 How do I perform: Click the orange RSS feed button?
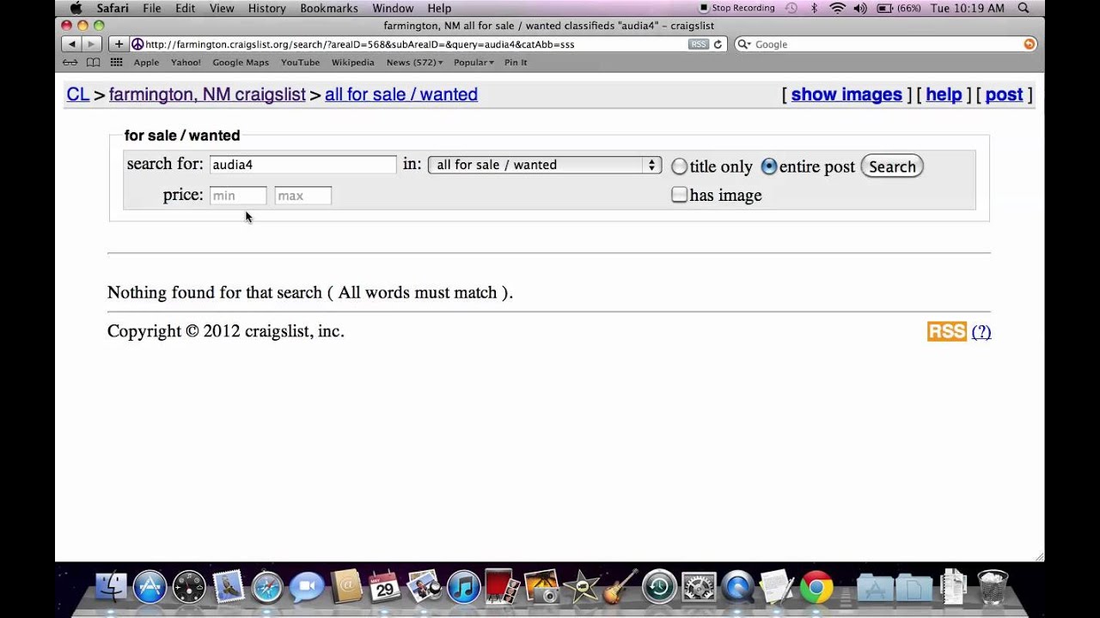[x=947, y=331]
